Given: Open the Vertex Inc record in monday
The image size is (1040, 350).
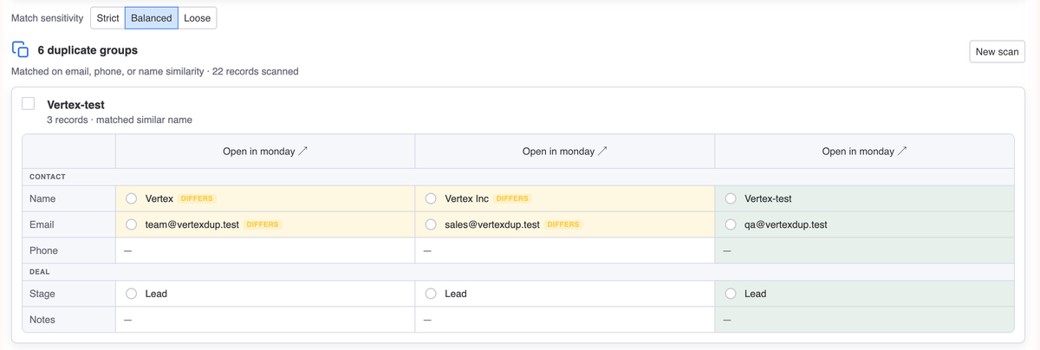Looking at the screenshot, I should (565, 152).
